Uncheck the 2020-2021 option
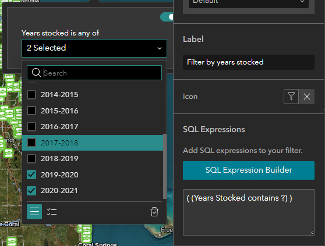The height and width of the screenshot is (246, 325). click(x=31, y=191)
